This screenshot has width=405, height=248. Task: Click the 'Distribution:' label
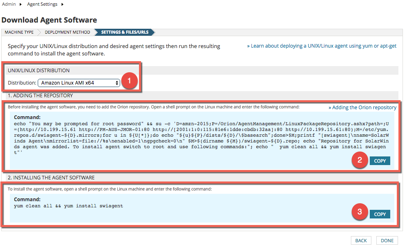22,83
